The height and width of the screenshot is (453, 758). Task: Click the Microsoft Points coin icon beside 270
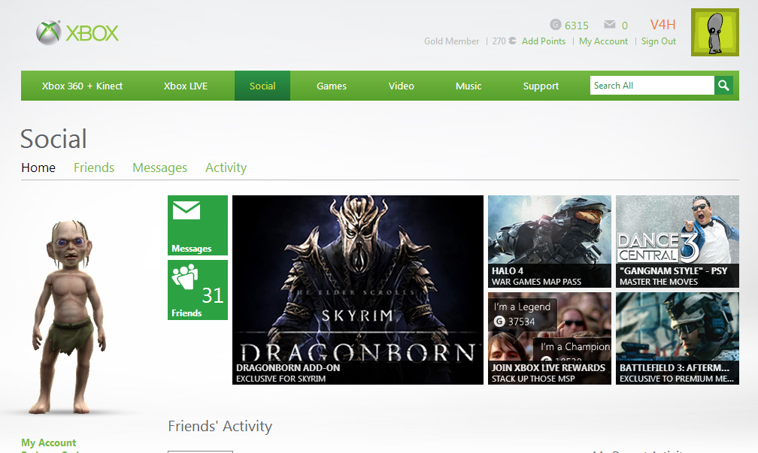512,41
